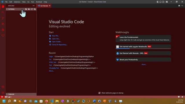Viewport: 185px width, 104px height.
Task: Open the Go menu
Action: 28,2
